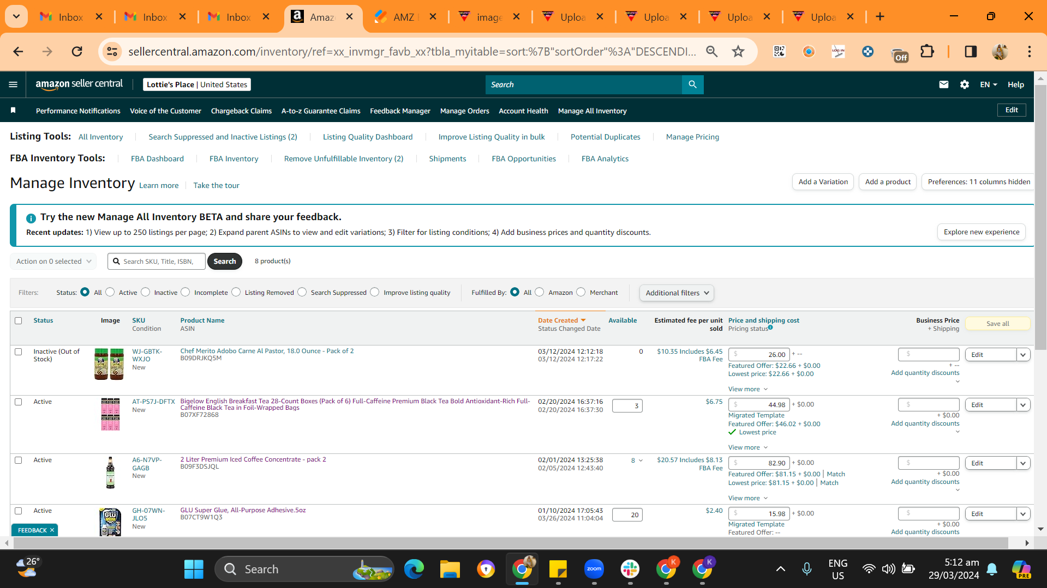Tick the select-all checkbox in table header

click(x=19, y=320)
